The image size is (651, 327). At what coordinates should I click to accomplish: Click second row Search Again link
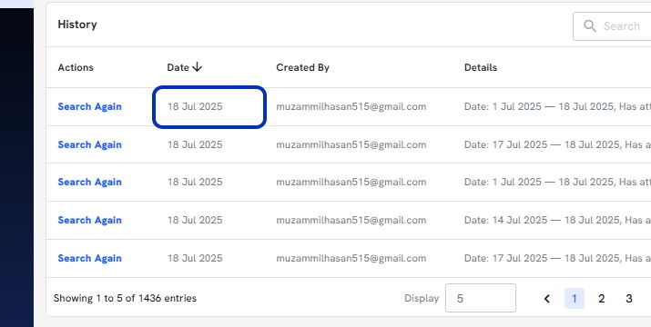tap(89, 144)
